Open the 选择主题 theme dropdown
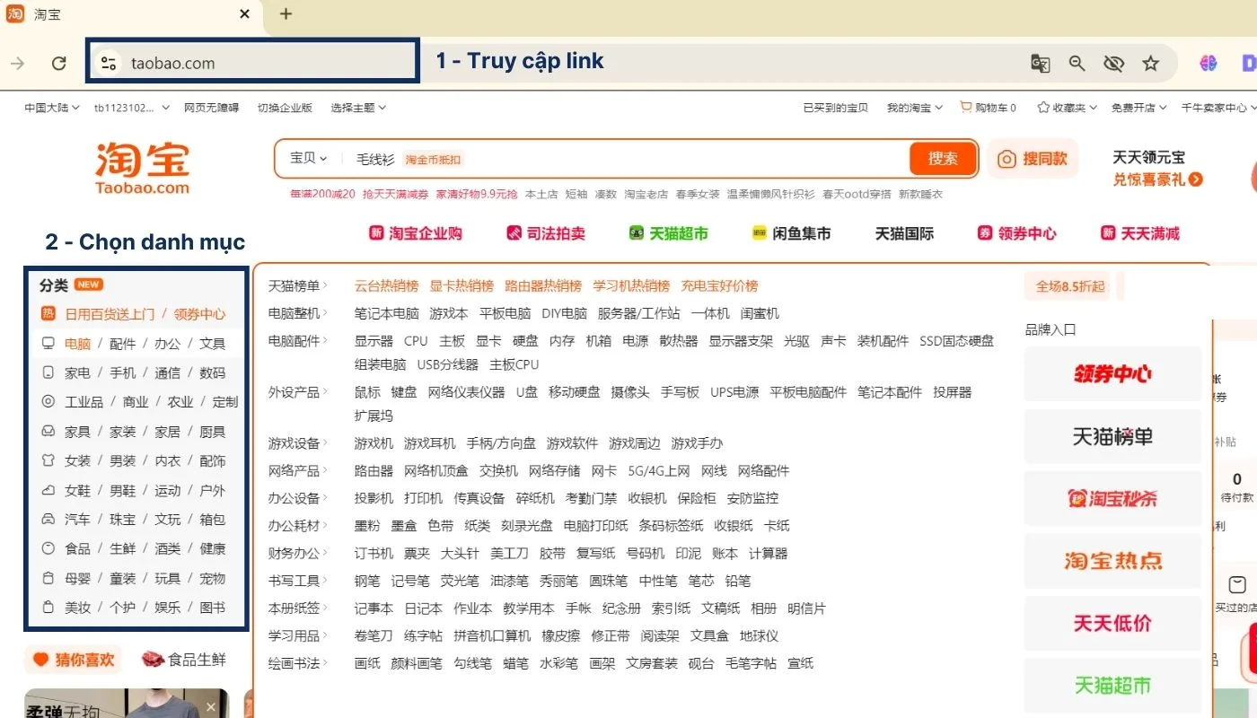Screen dimensions: 1257x718 [x=357, y=108]
